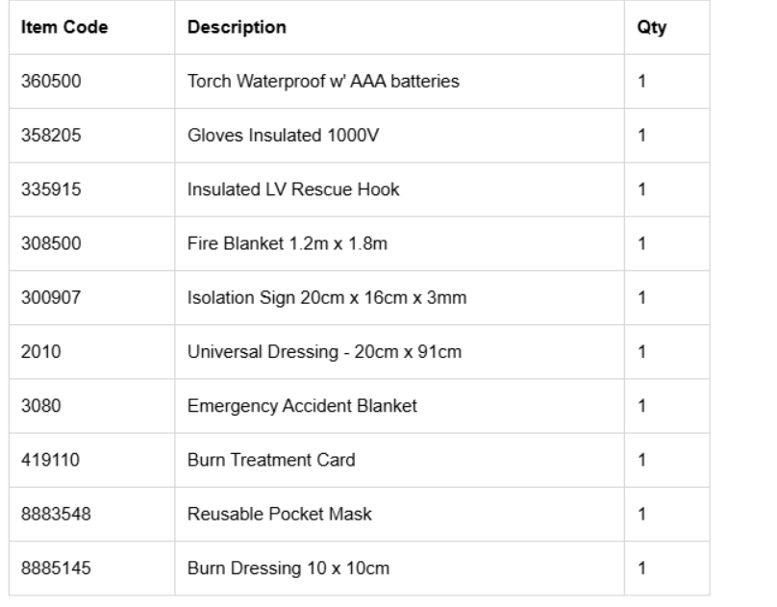Select the Description column header
This screenshot has width=777, height=607.
(x=237, y=27)
